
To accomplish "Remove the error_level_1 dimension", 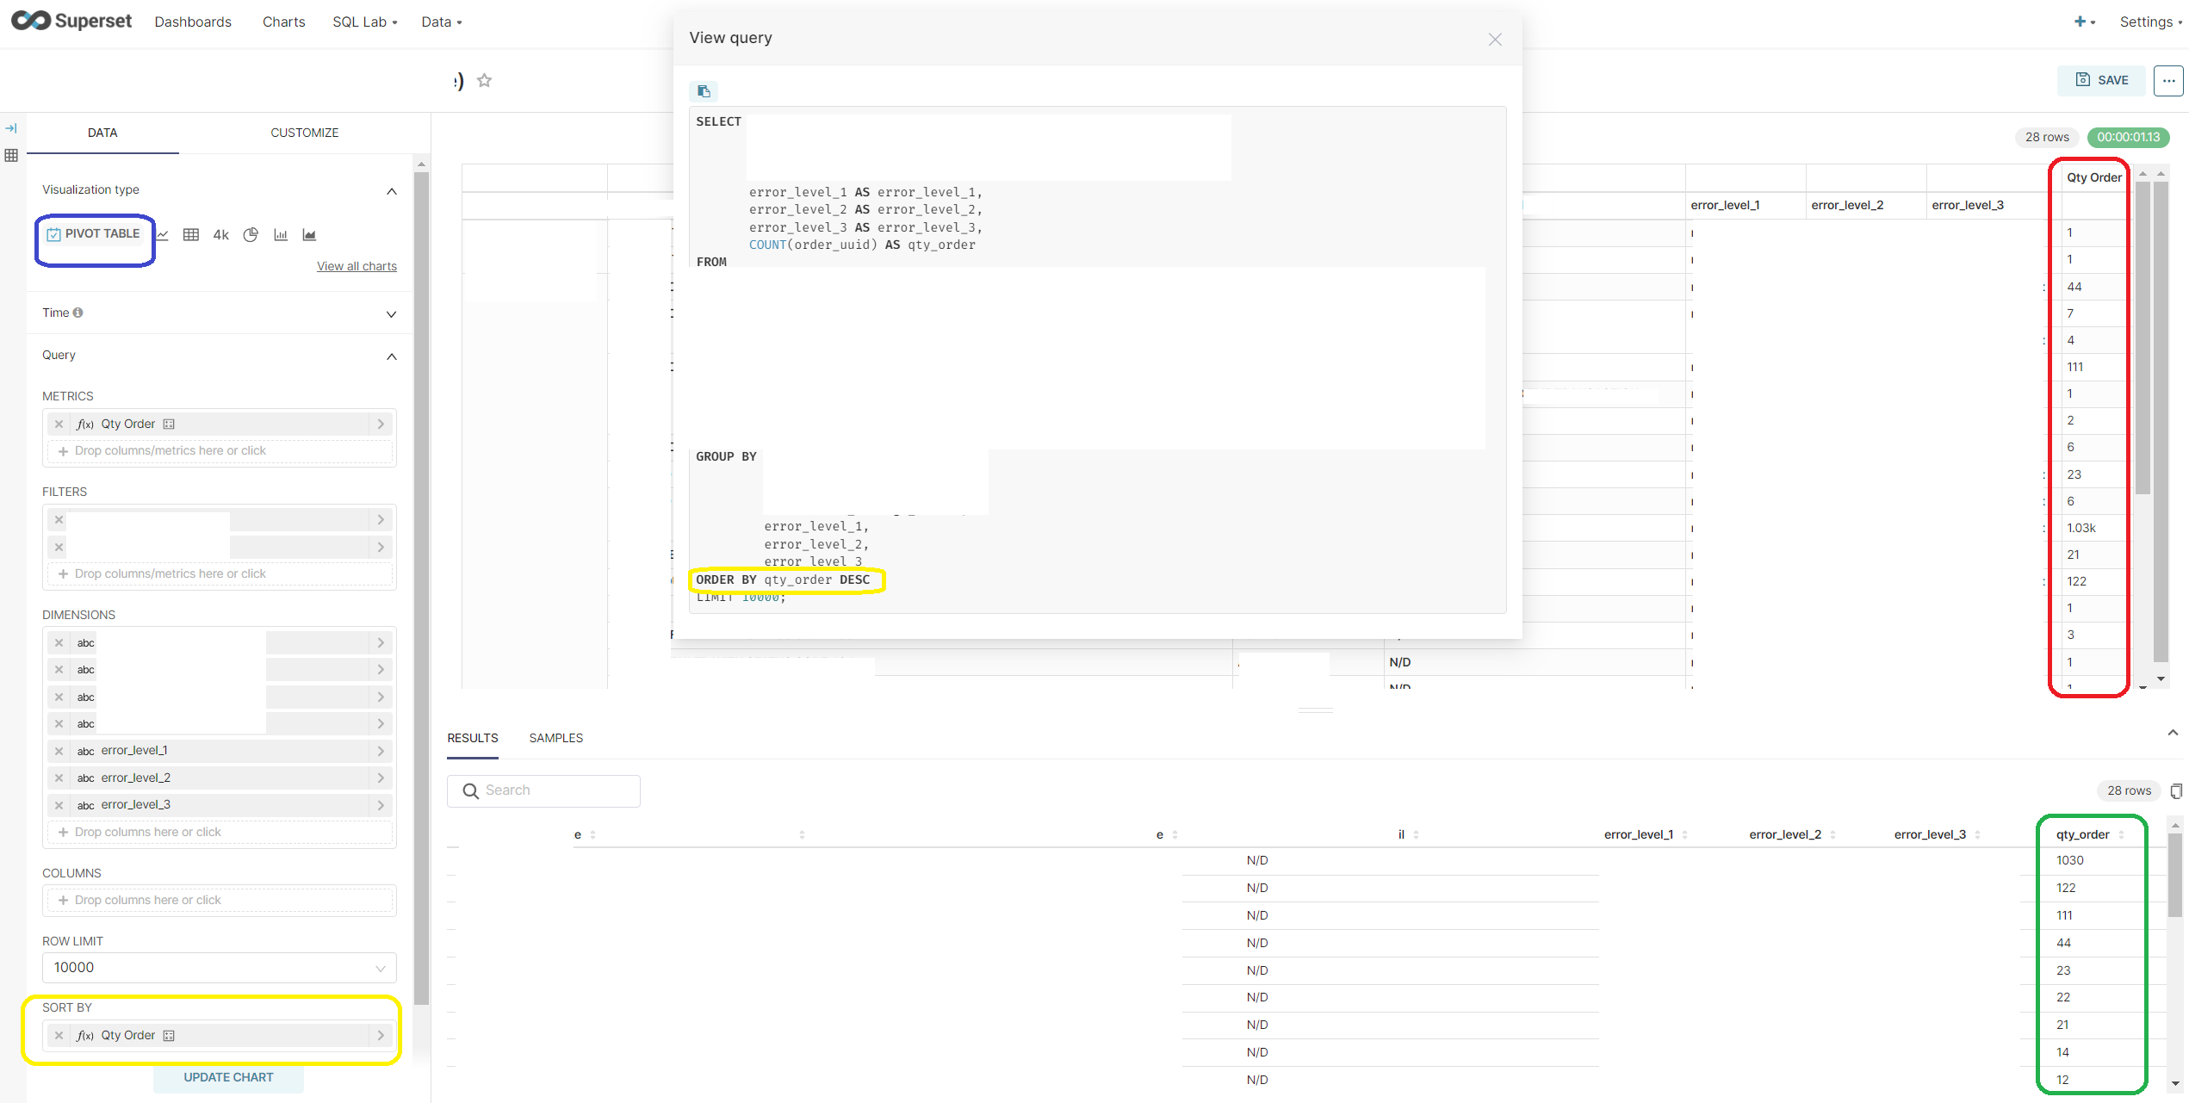I will point(59,751).
